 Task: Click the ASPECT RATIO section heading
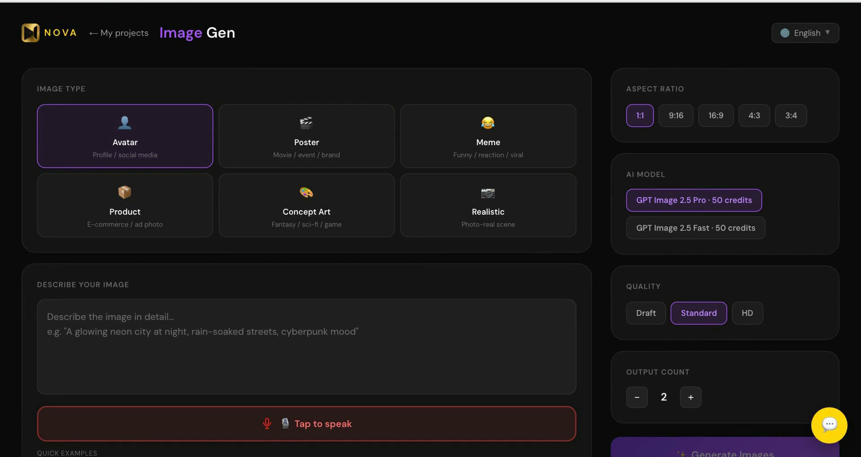click(x=655, y=89)
